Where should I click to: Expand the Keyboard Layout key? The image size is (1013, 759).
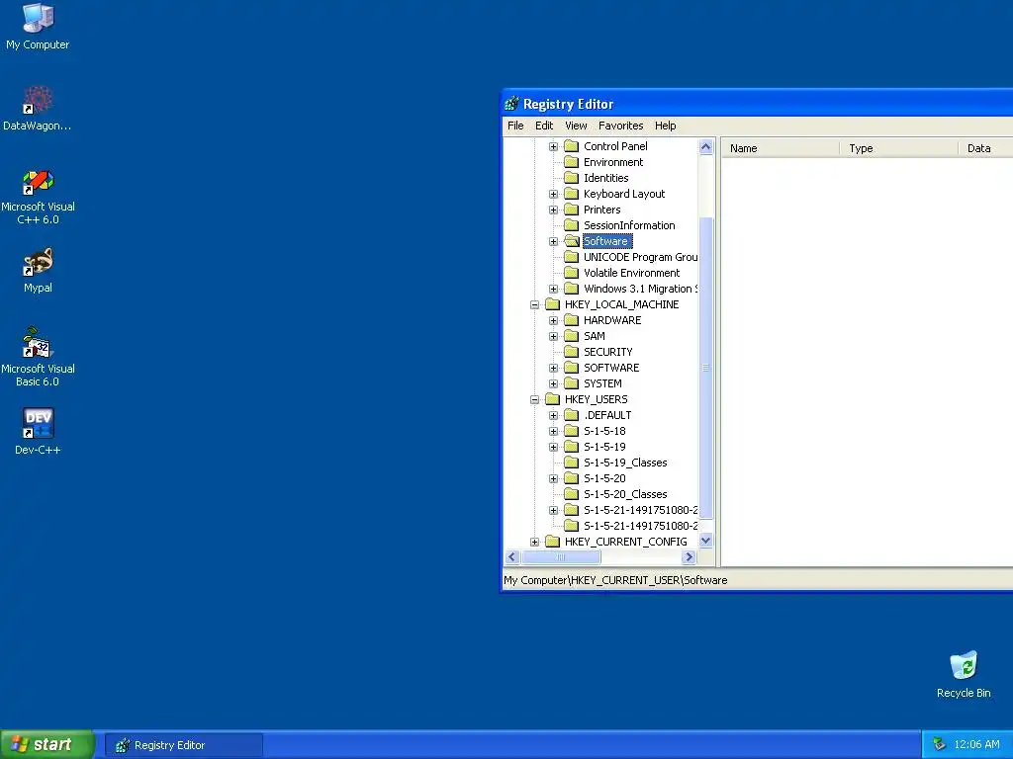[x=554, y=195]
